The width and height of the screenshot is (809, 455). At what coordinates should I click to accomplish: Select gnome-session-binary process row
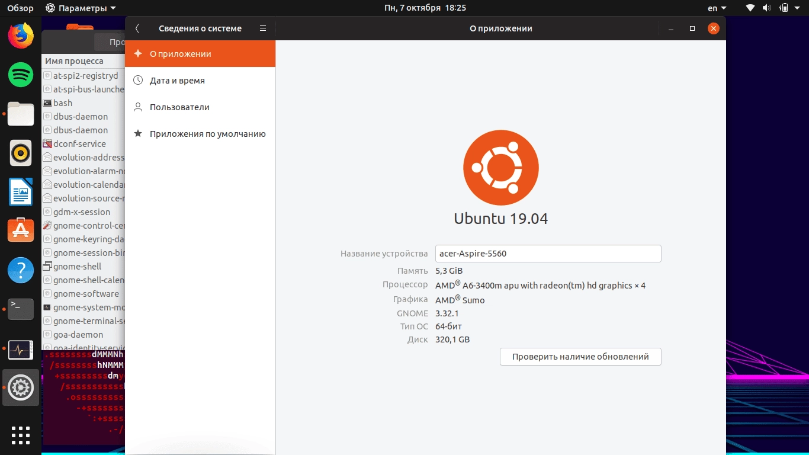click(x=84, y=253)
